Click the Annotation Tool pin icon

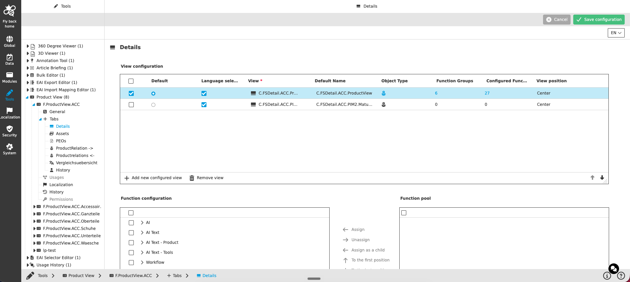(x=32, y=61)
